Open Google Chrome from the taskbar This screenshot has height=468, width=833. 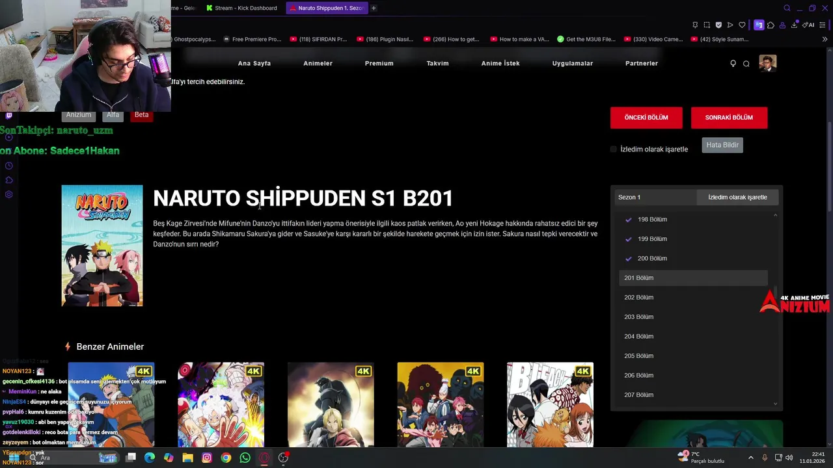226,458
